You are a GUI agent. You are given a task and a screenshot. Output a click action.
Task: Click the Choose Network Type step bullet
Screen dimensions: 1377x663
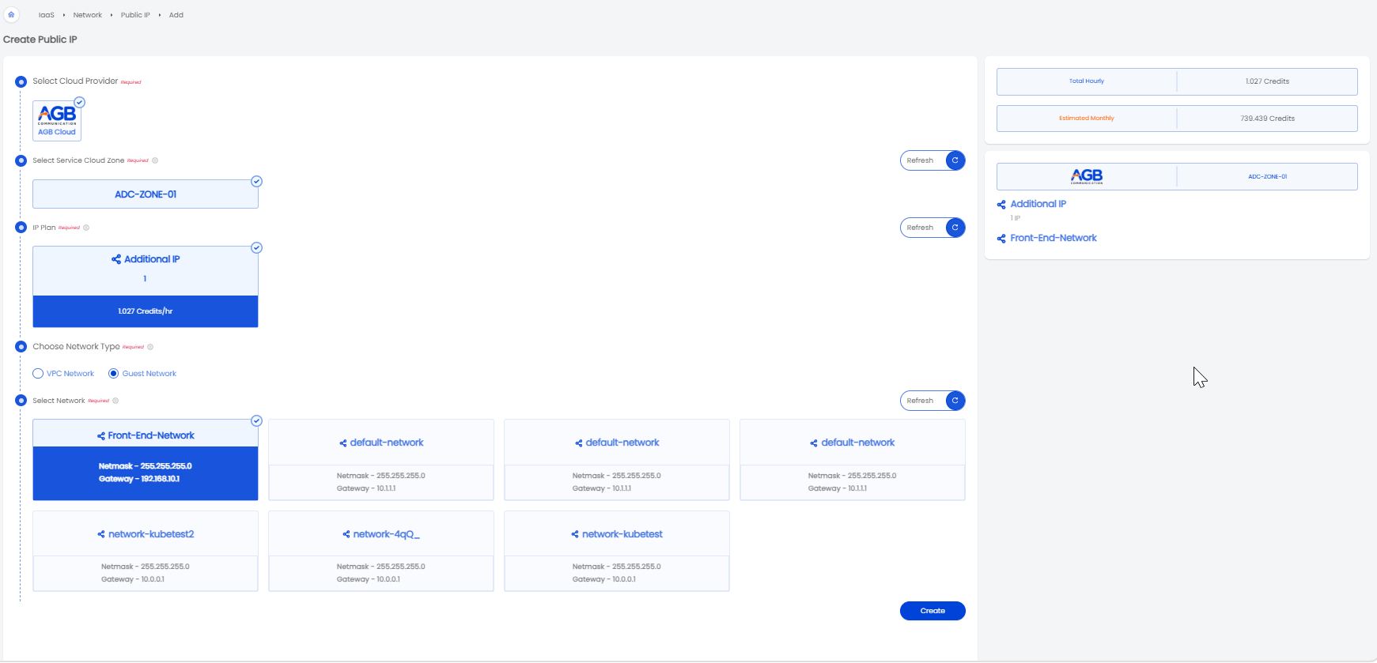(21, 347)
